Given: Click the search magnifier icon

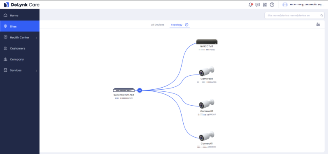Looking at the screenshot, I should tap(321, 16).
